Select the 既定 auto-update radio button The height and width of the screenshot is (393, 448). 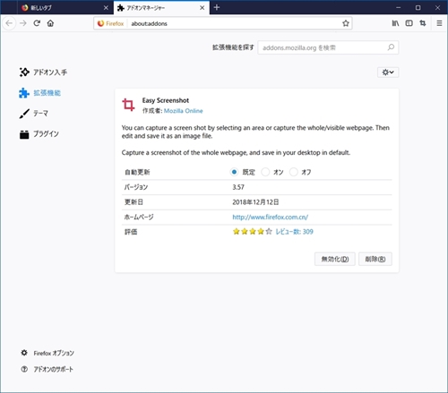(234, 172)
